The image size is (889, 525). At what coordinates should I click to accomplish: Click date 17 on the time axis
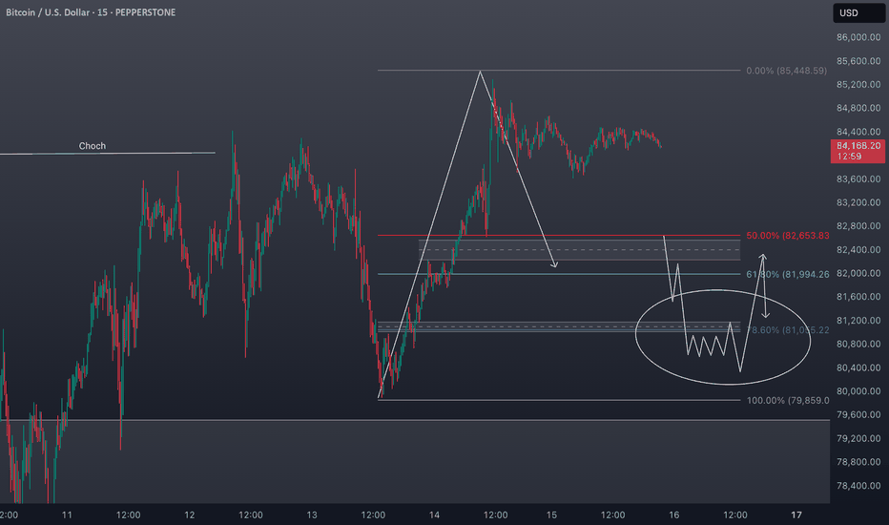796,514
